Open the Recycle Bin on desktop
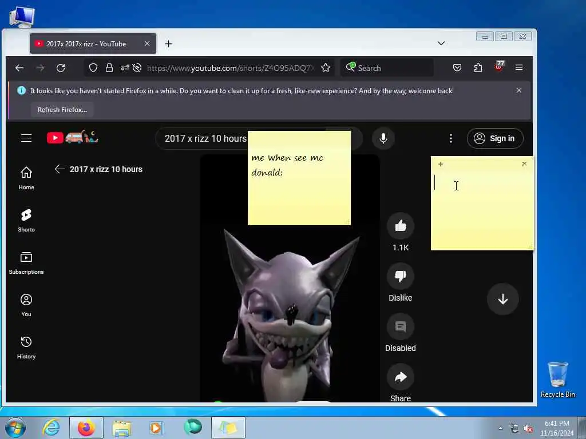This screenshot has width=586, height=439. click(557, 380)
